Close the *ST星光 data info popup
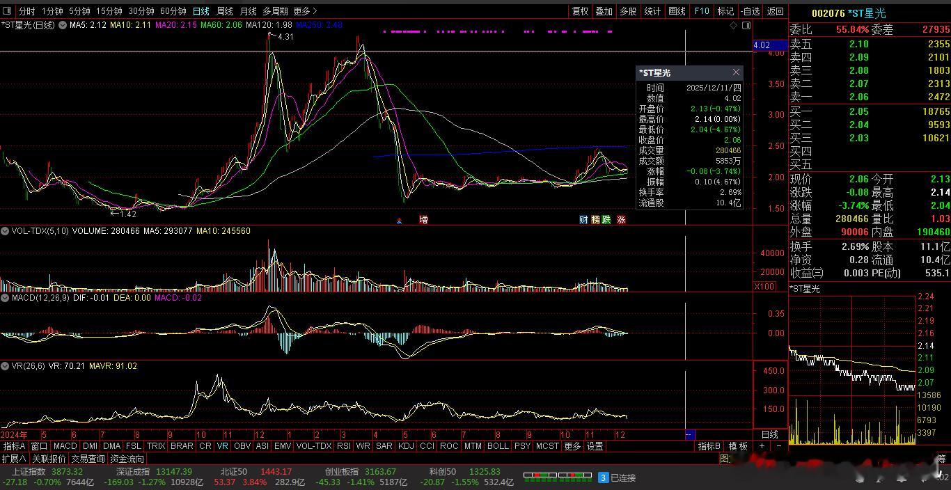951x490 pixels. 736,72
